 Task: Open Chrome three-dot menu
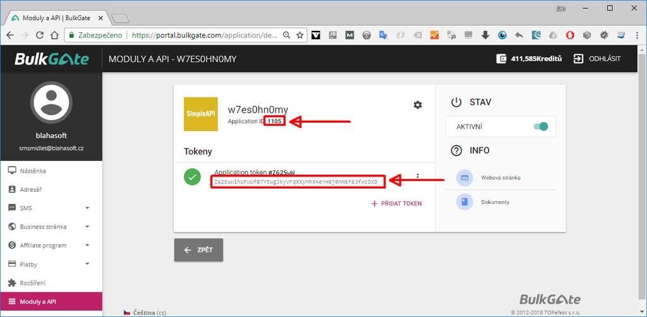point(637,35)
